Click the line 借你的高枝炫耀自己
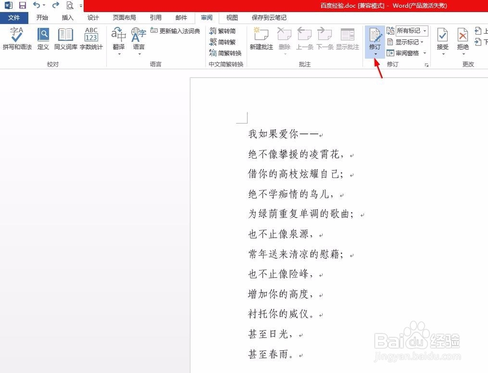The height and width of the screenshot is (373, 488). coord(296,174)
